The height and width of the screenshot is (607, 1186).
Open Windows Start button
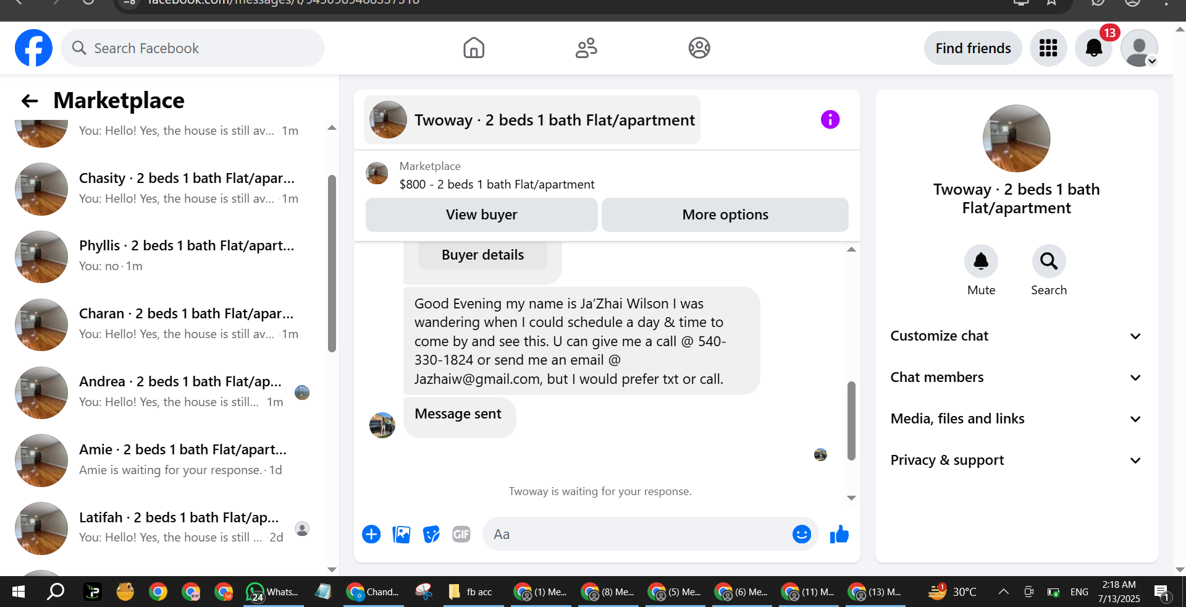pyautogui.click(x=18, y=592)
